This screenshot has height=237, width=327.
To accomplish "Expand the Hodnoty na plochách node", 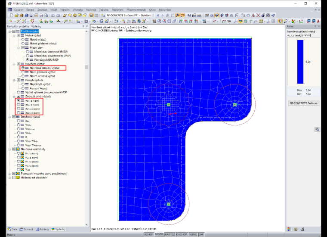I will [x=9, y=178].
